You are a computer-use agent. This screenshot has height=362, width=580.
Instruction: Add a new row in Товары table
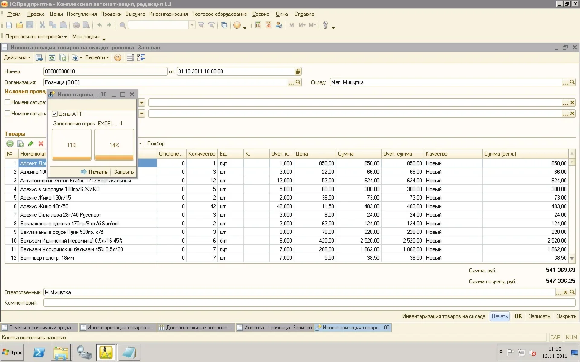click(x=10, y=143)
